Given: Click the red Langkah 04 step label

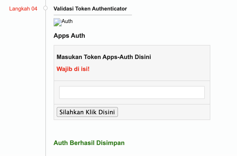Looking at the screenshot, I should [x=23, y=9].
